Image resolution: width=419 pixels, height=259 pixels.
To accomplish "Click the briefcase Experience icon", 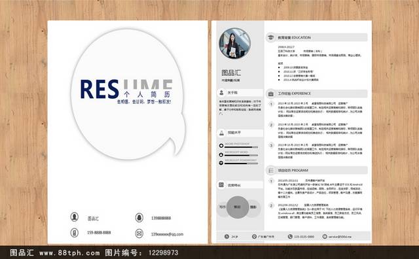I will 270,94.
